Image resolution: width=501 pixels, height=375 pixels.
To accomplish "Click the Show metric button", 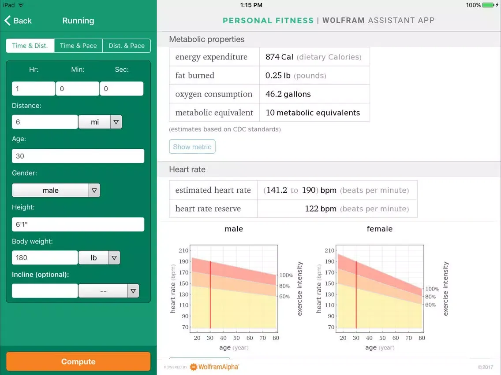I will click(x=192, y=147).
